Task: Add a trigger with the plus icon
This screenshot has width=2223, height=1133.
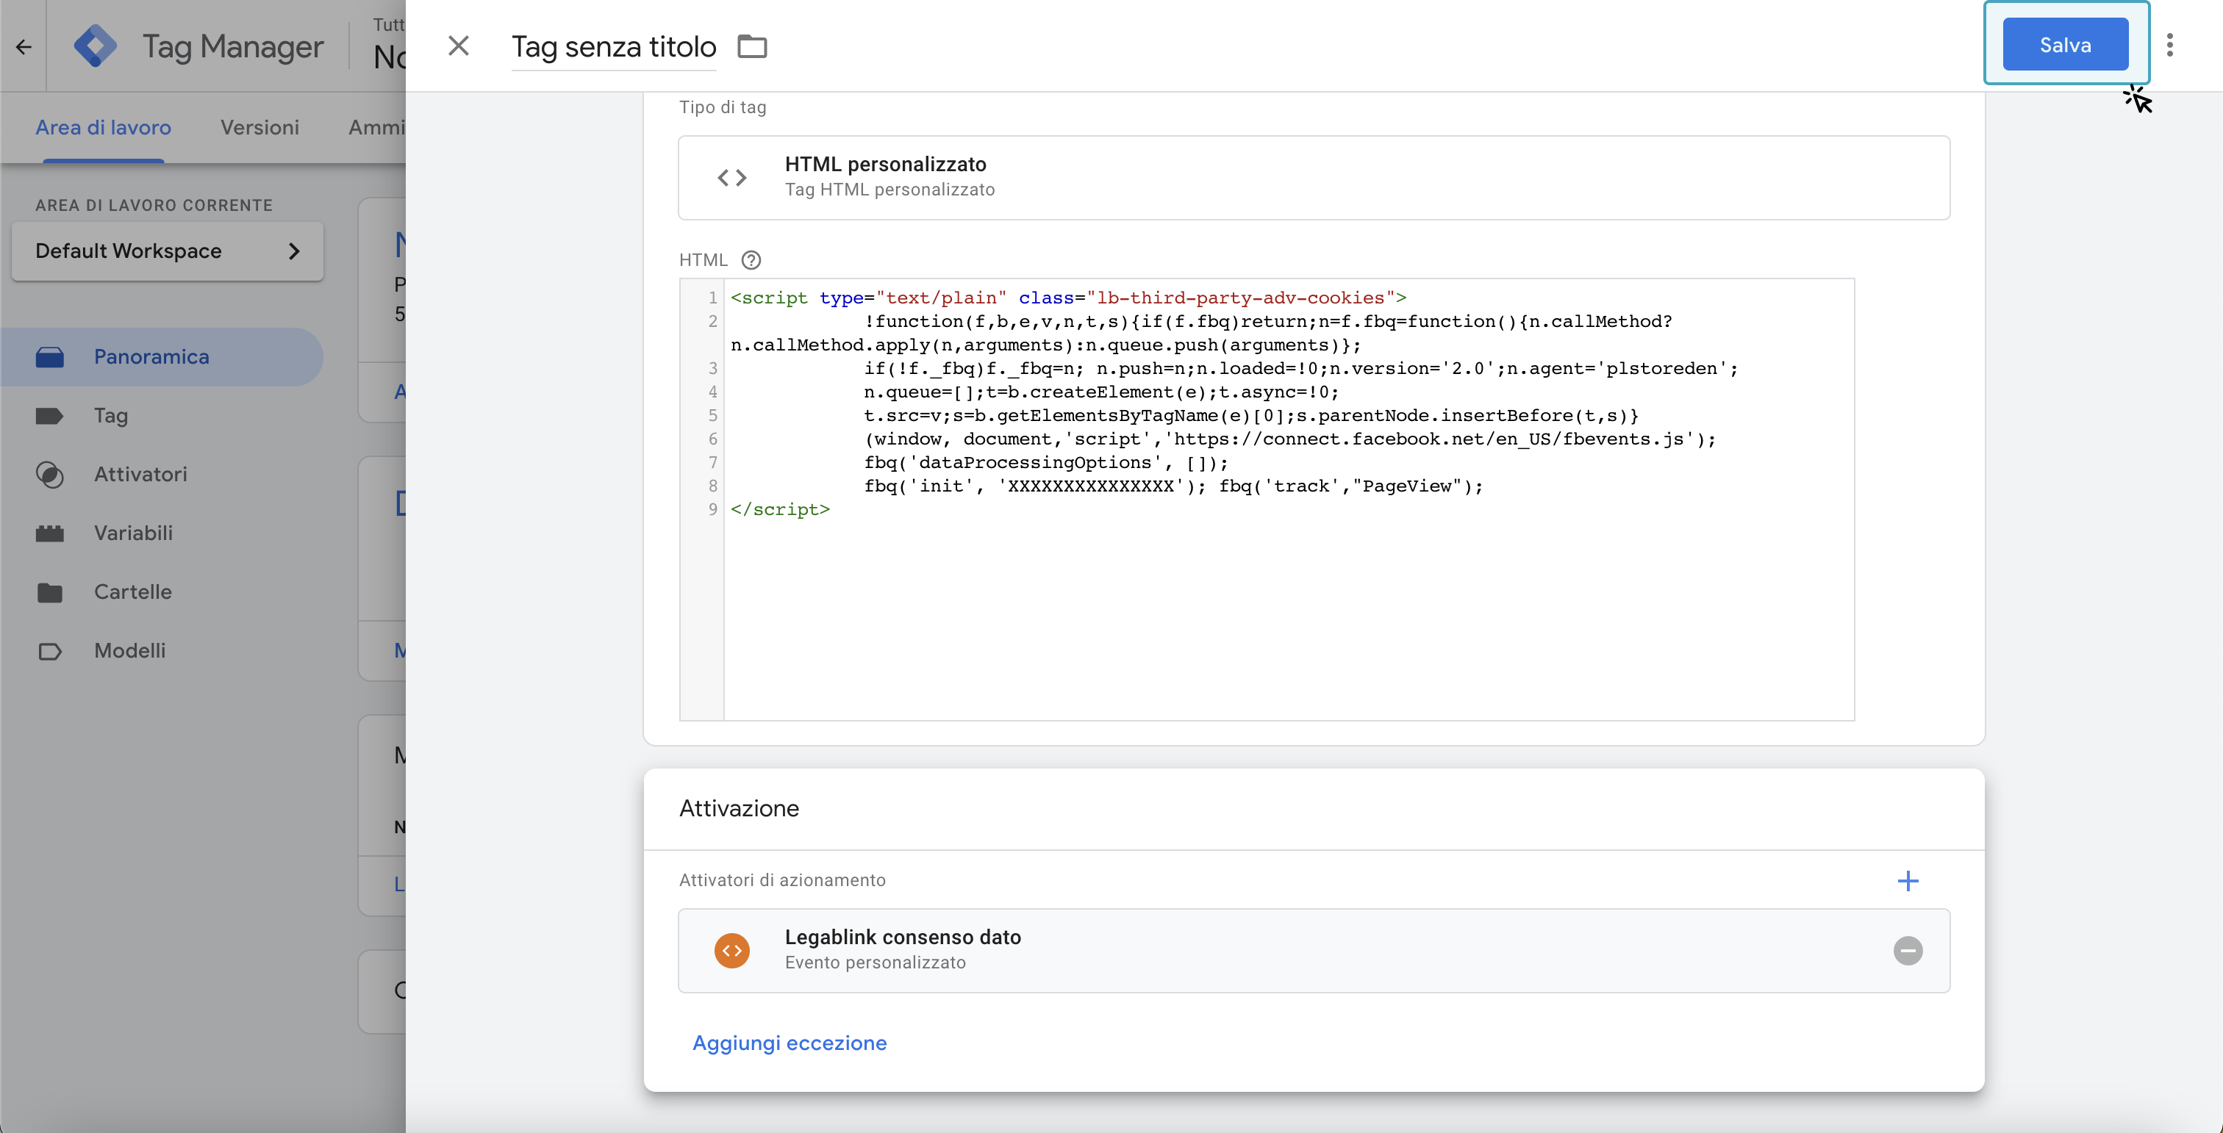Action: 1908,880
